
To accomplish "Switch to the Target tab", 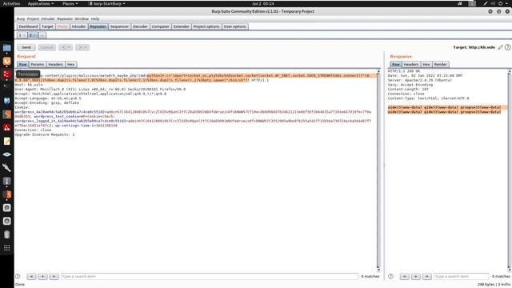I will [47, 26].
